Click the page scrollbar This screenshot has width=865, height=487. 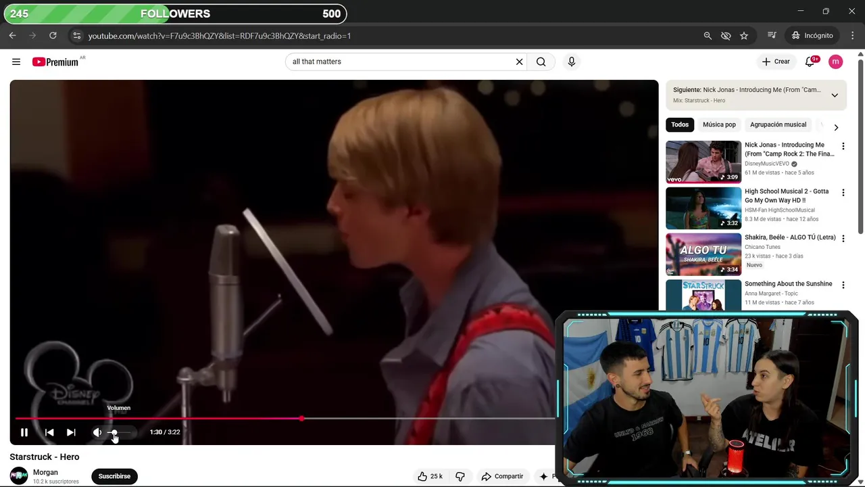coord(861,145)
